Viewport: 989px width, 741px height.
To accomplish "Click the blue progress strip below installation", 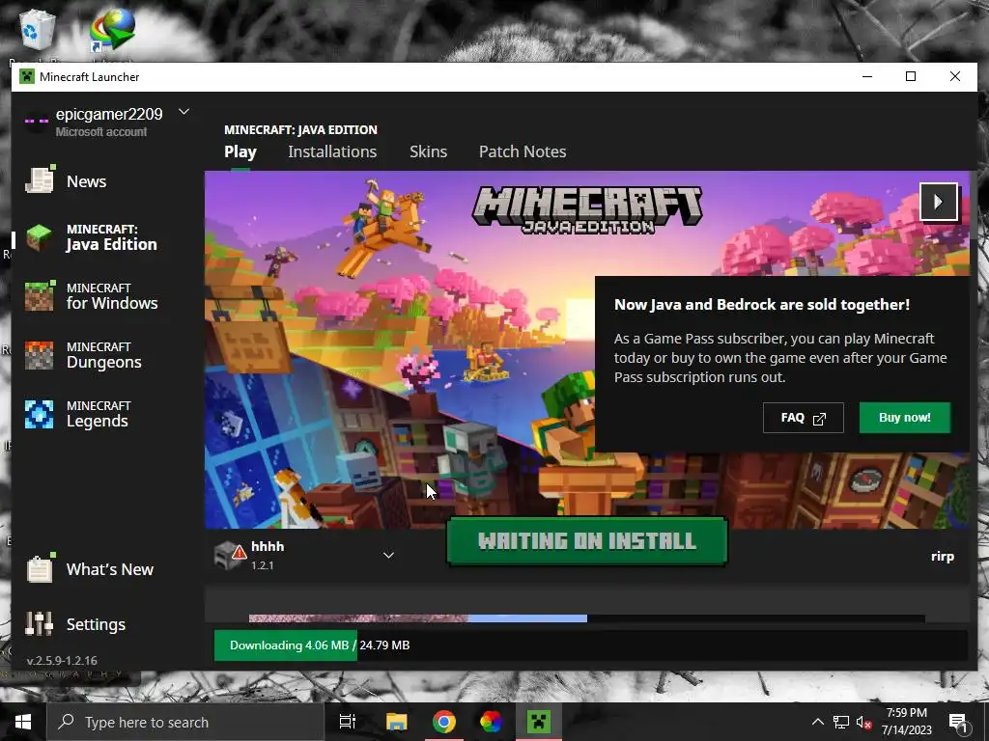I will (527, 618).
